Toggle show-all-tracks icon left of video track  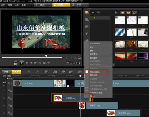4,82
